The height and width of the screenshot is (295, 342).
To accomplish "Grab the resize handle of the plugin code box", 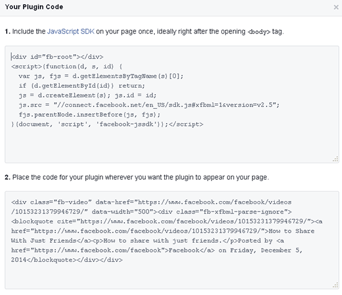I will click(335, 286).
